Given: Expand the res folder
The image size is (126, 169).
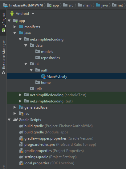Looking at the screenshot, I should pyautogui.click(x=15, y=114).
